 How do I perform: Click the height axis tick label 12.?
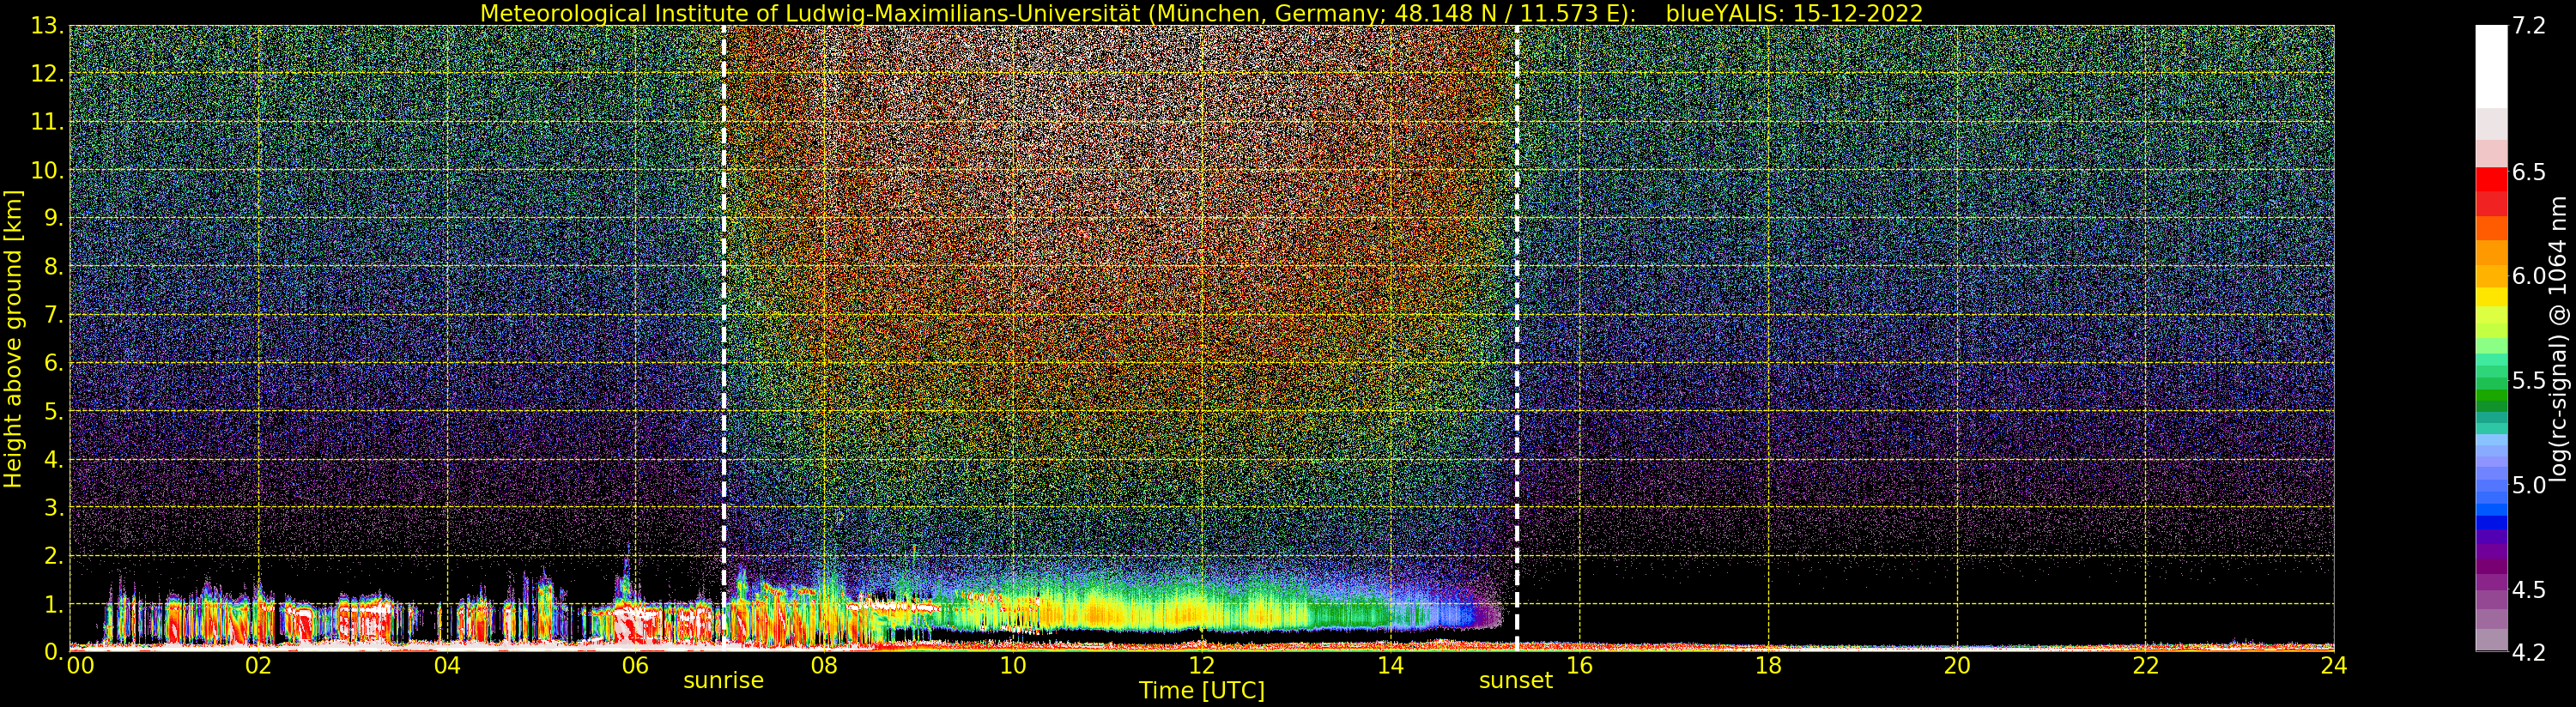pos(46,74)
